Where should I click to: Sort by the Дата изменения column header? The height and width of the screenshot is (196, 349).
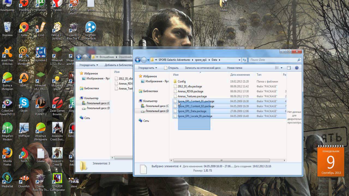click(242, 75)
